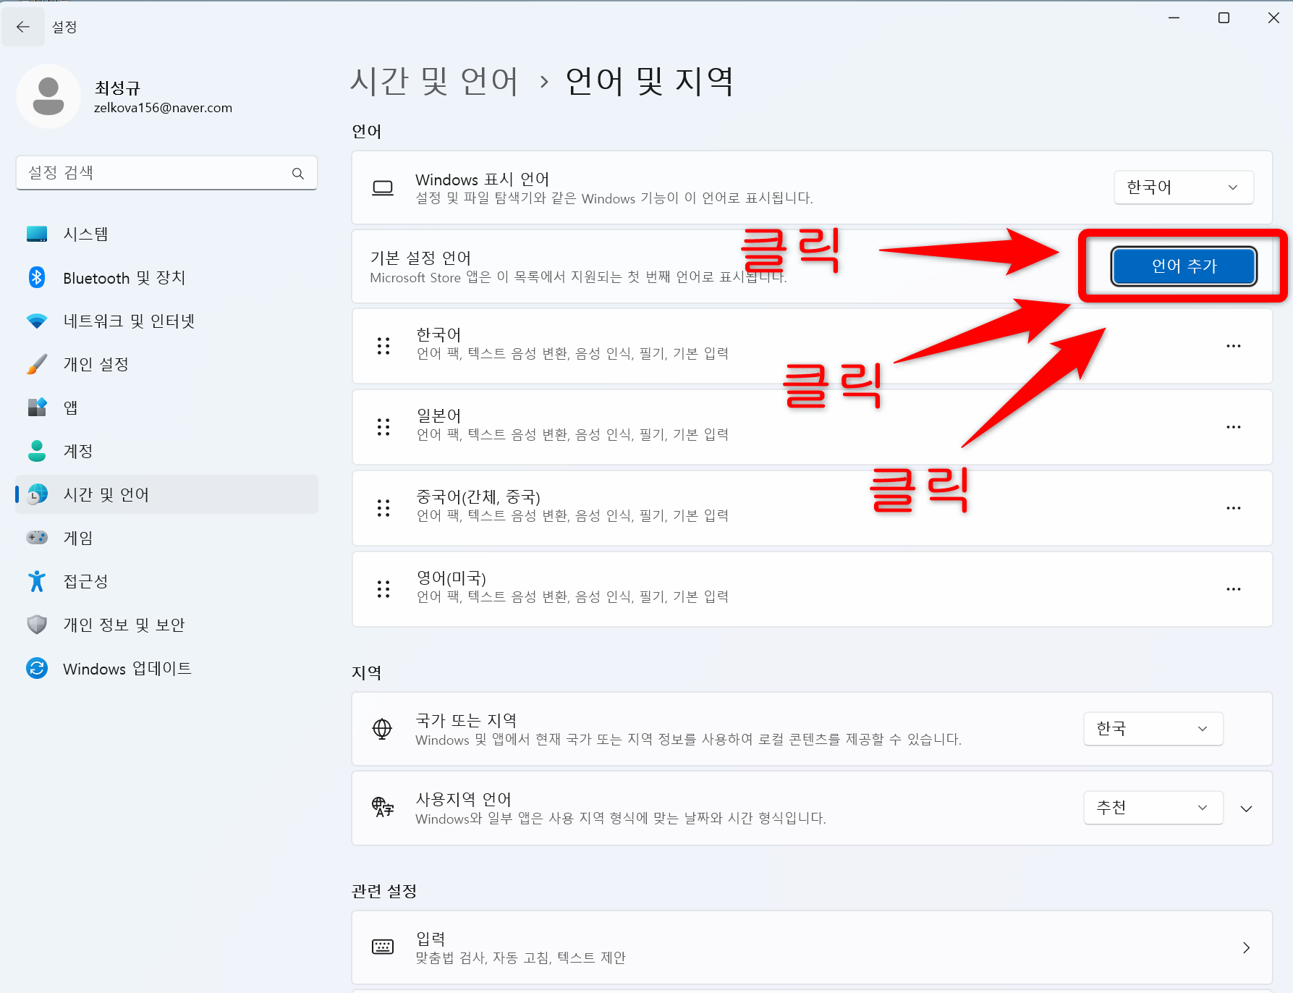
Task: Open Windows 업데이트 page
Action: pos(166,668)
